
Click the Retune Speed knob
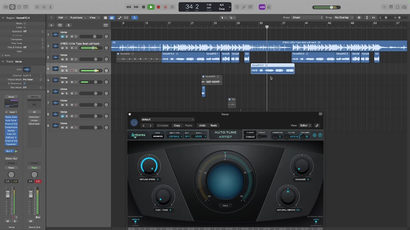click(149, 166)
